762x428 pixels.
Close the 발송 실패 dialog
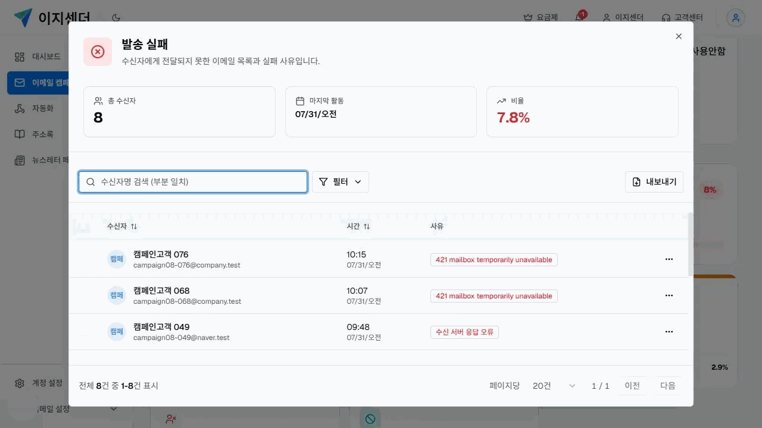pyautogui.click(x=679, y=36)
